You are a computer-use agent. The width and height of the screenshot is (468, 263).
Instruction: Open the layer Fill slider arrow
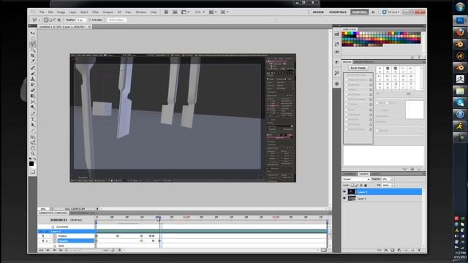(x=392, y=185)
